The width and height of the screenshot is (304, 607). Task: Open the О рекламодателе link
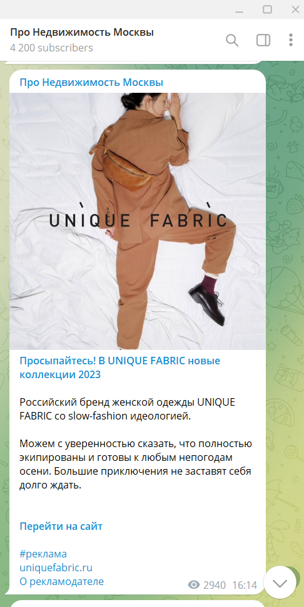[x=61, y=581]
